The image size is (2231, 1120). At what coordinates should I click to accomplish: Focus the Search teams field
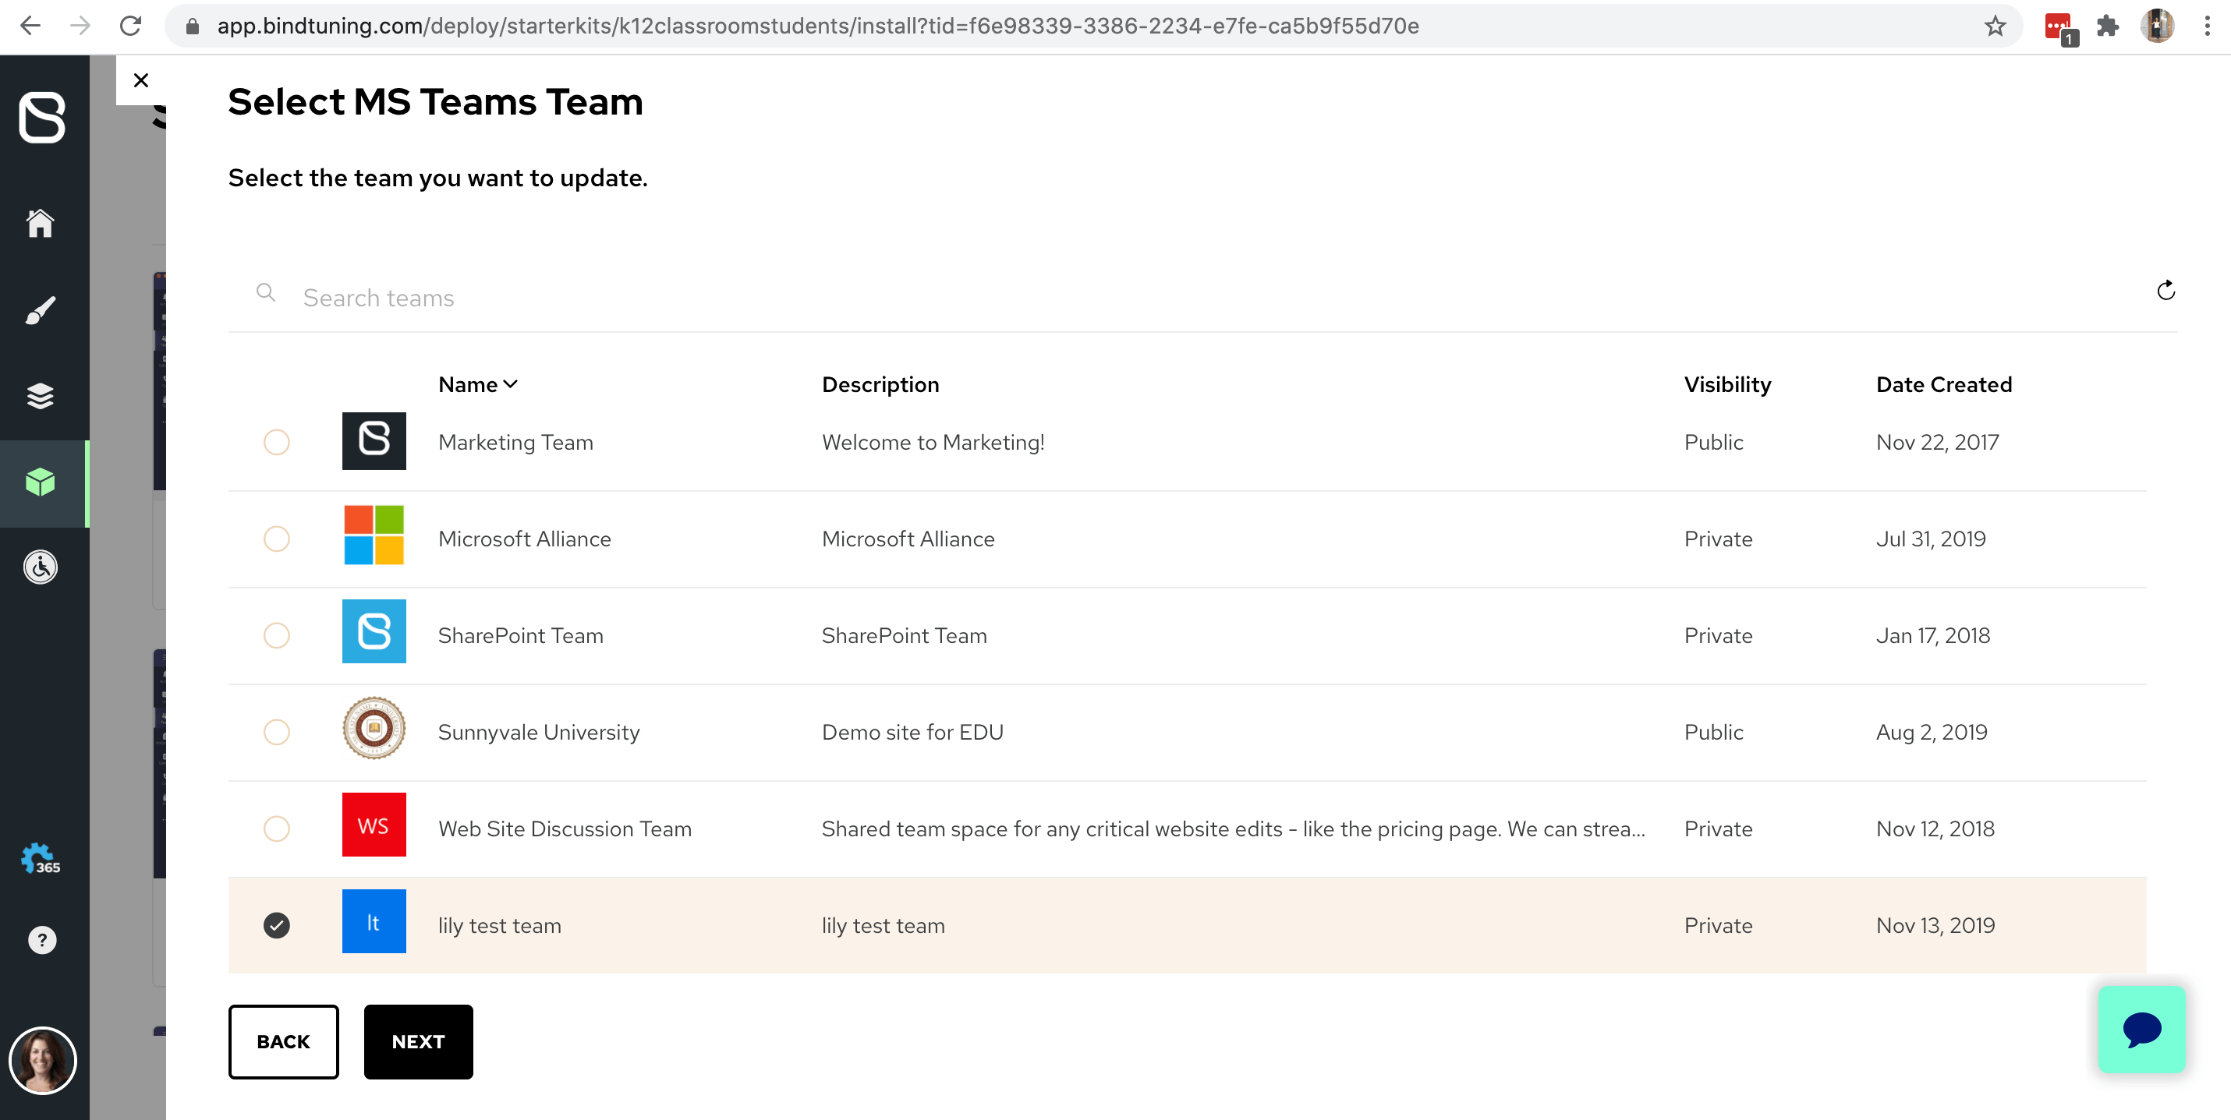[1203, 298]
